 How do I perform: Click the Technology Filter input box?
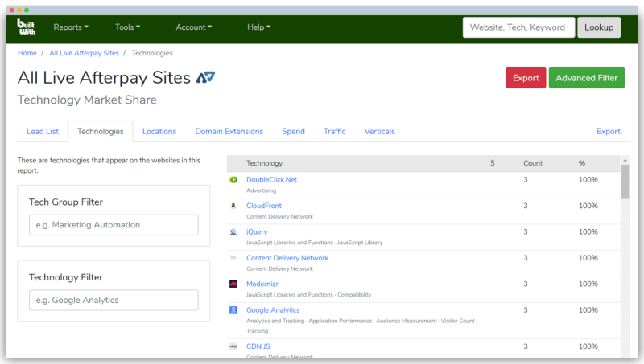tap(114, 300)
